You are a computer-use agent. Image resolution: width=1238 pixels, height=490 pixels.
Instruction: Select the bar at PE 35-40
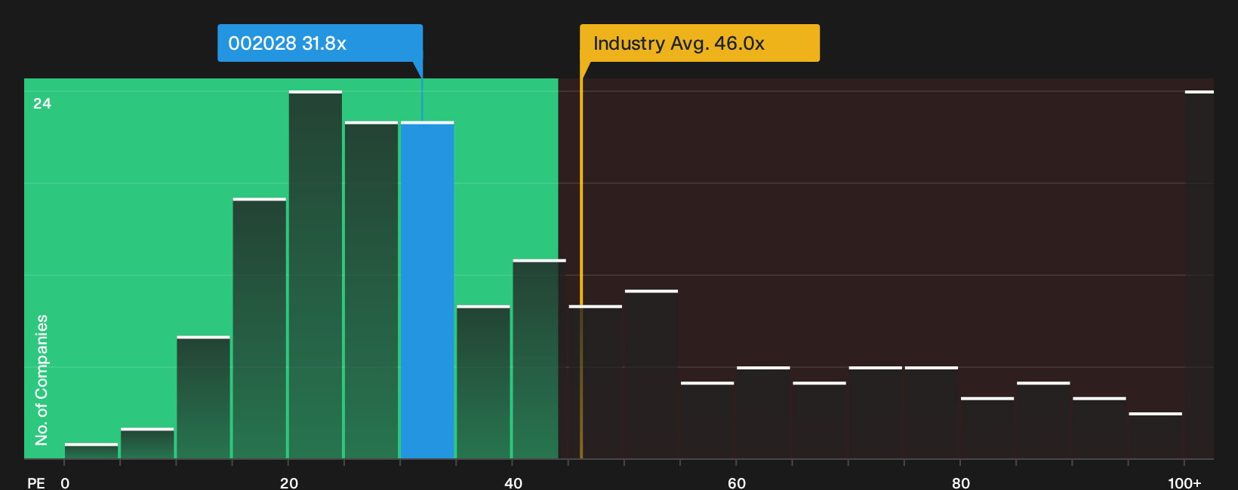(x=484, y=382)
